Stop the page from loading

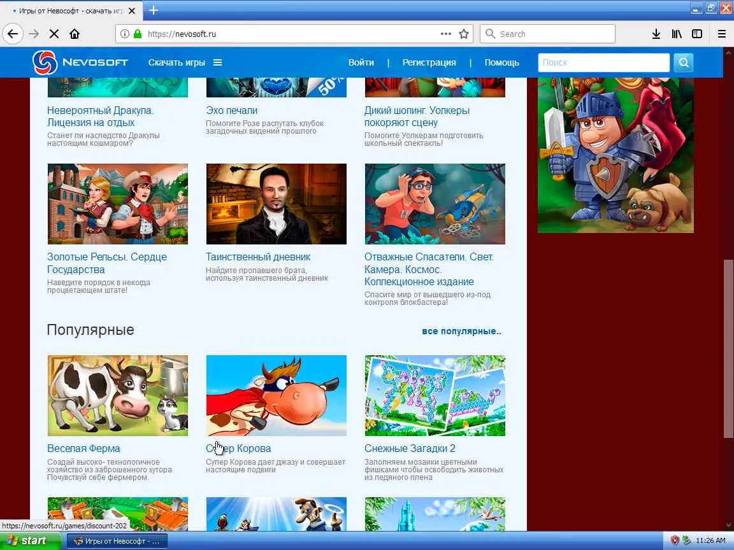(x=54, y=34)
